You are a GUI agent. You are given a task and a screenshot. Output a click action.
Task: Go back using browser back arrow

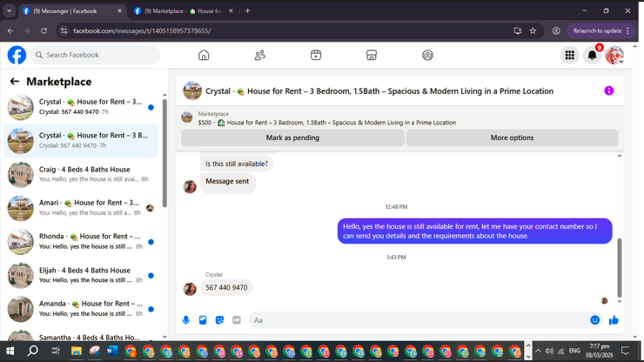tap(10, 30)
